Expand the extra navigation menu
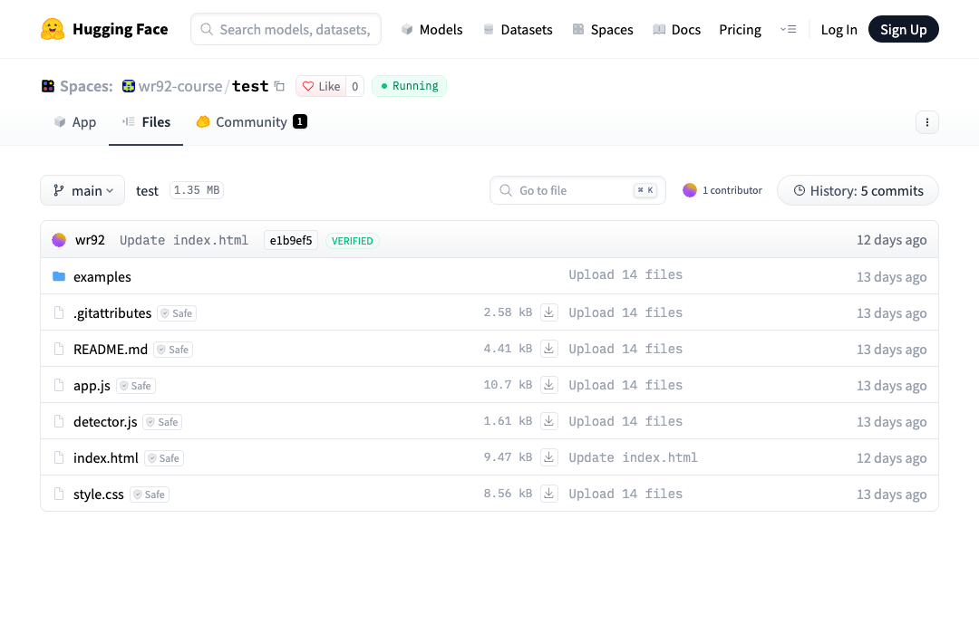The height and width of the screenshot is (634, 979). click(x=788, y=29)
